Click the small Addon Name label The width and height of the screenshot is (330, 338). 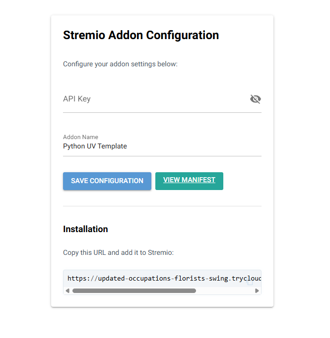point(80,137)
